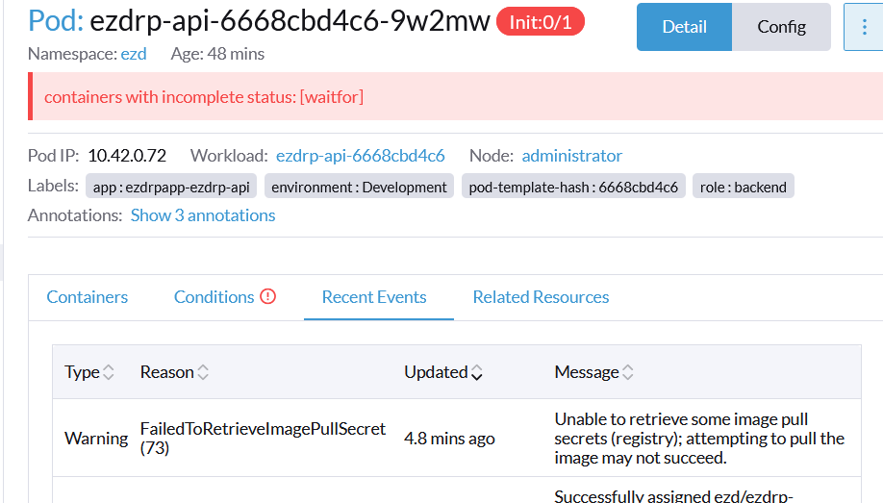Open the Conditions tab

pyautogui.click(x=214, y=297)
